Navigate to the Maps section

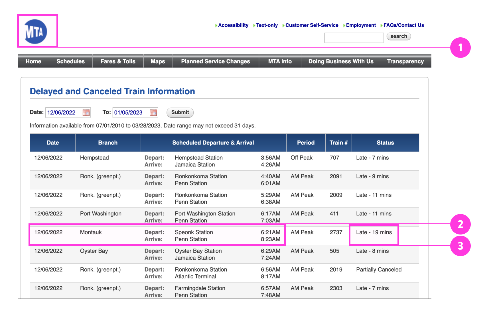tap(158, 62)
